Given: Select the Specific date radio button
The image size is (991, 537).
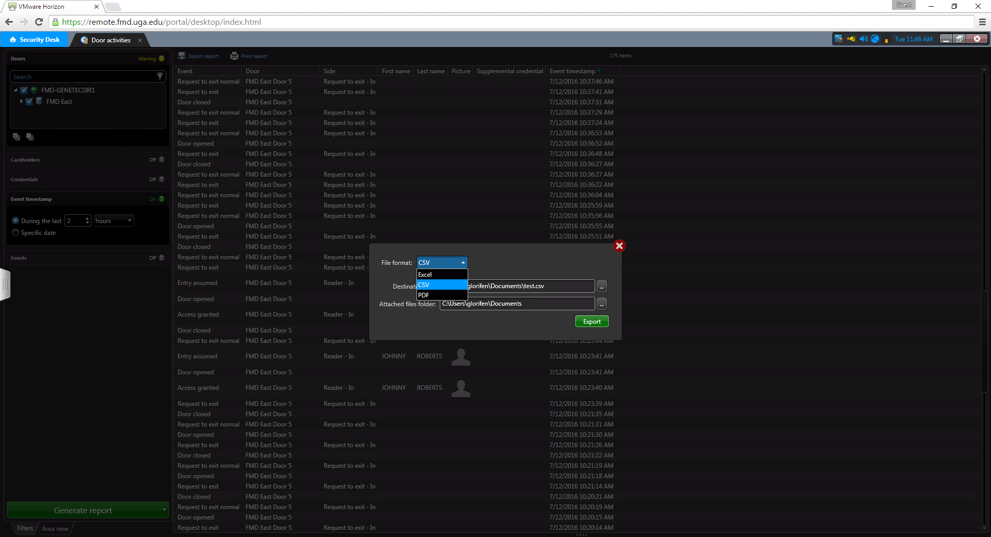Looking at the screenshot, I should (15, 233).
